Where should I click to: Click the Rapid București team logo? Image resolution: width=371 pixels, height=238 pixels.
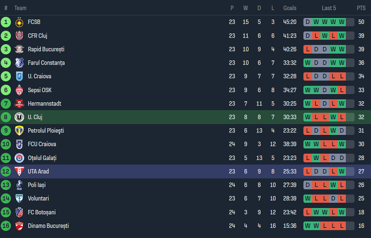[20, 49]
